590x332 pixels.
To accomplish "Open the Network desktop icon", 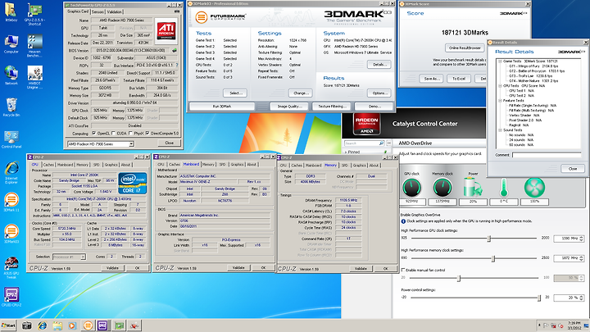I will 11,75.
